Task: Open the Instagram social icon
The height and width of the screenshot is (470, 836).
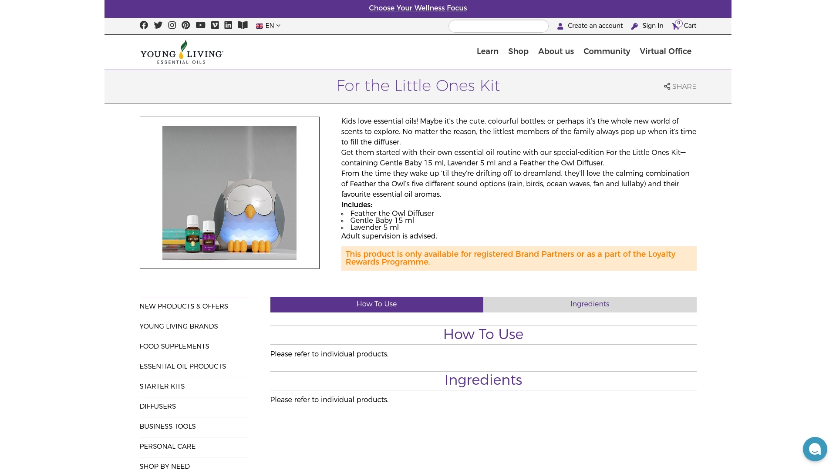Action: tap(172, 25)
